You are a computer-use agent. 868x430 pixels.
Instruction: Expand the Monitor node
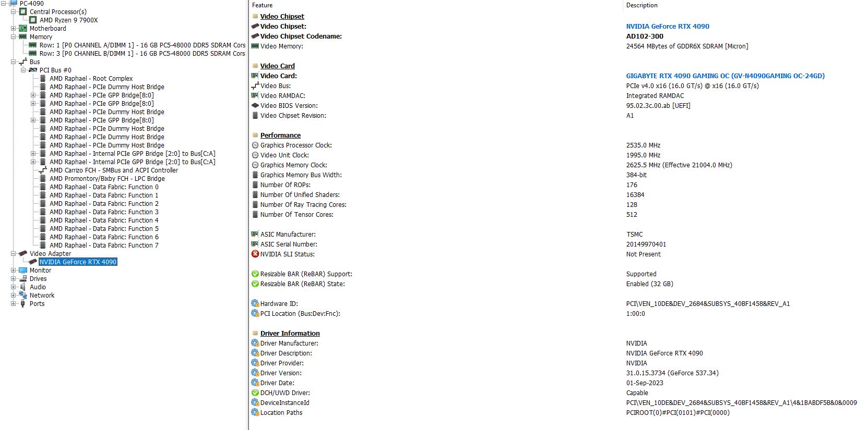(x=14, y=270)
